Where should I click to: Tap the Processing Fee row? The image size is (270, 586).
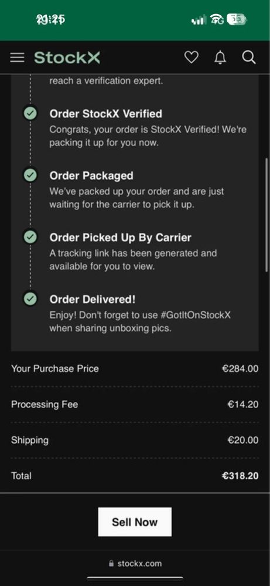tap(135, 404)
